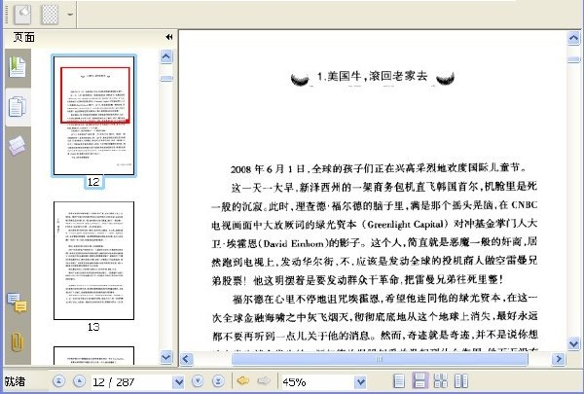Go to previous page button

(x=79, y=381)
